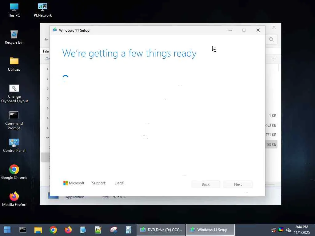Expand the second Explorer tree chevron
The width and height of the screenshot is (315, 236).
coord(47,79)
